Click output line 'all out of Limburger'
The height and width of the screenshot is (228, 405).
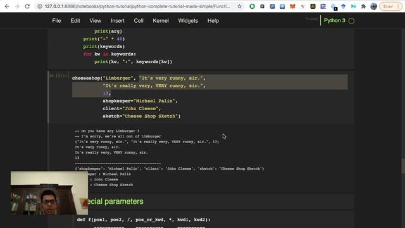118,137
